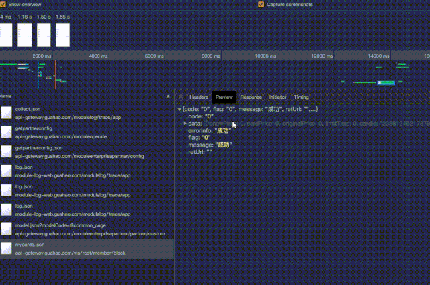Open the Timing tab
The width and height of the screenshot is (430, 285).
(301, 97)
